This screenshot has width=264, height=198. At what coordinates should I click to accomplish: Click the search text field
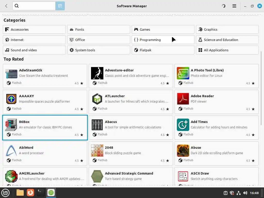click(34, 6)
